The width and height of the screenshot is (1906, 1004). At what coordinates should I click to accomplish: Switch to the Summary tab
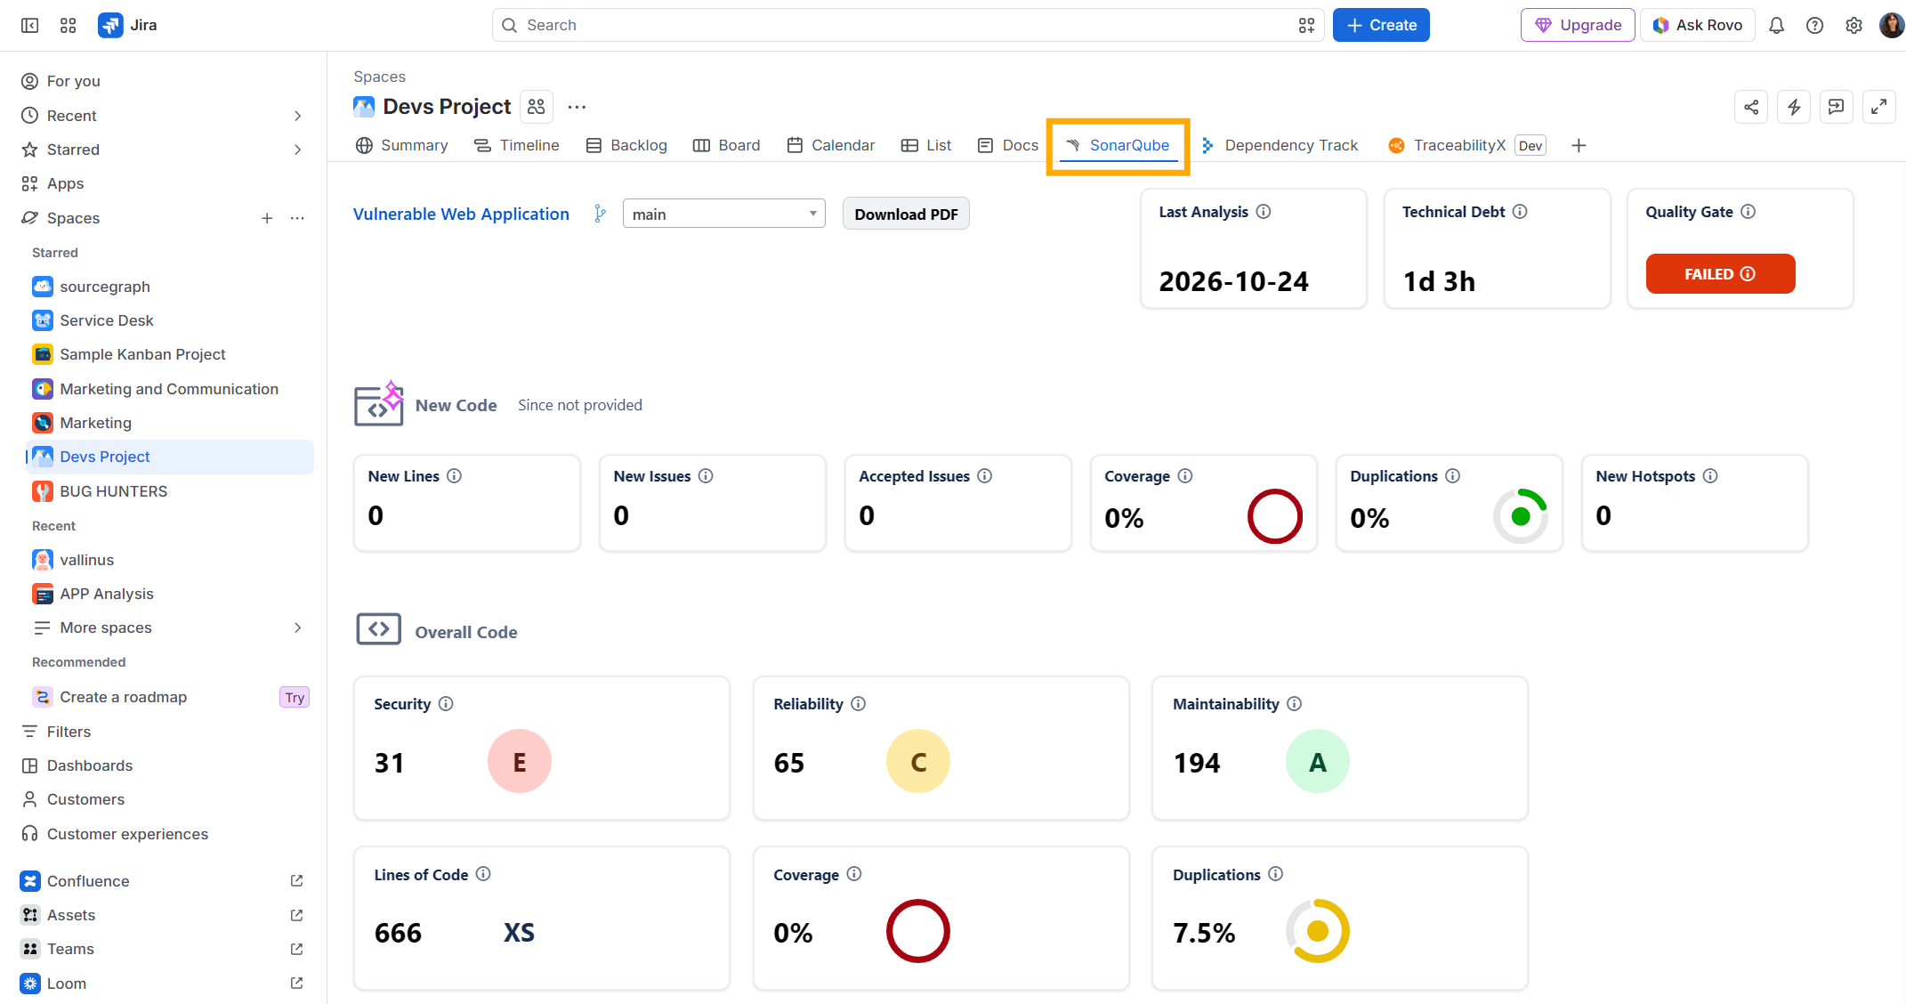pyautogui.click(x=401, y=145)
